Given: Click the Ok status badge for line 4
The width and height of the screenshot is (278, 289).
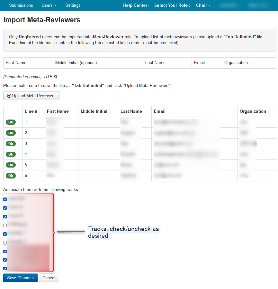Looking at the screenshot, I should click(11, 154).
